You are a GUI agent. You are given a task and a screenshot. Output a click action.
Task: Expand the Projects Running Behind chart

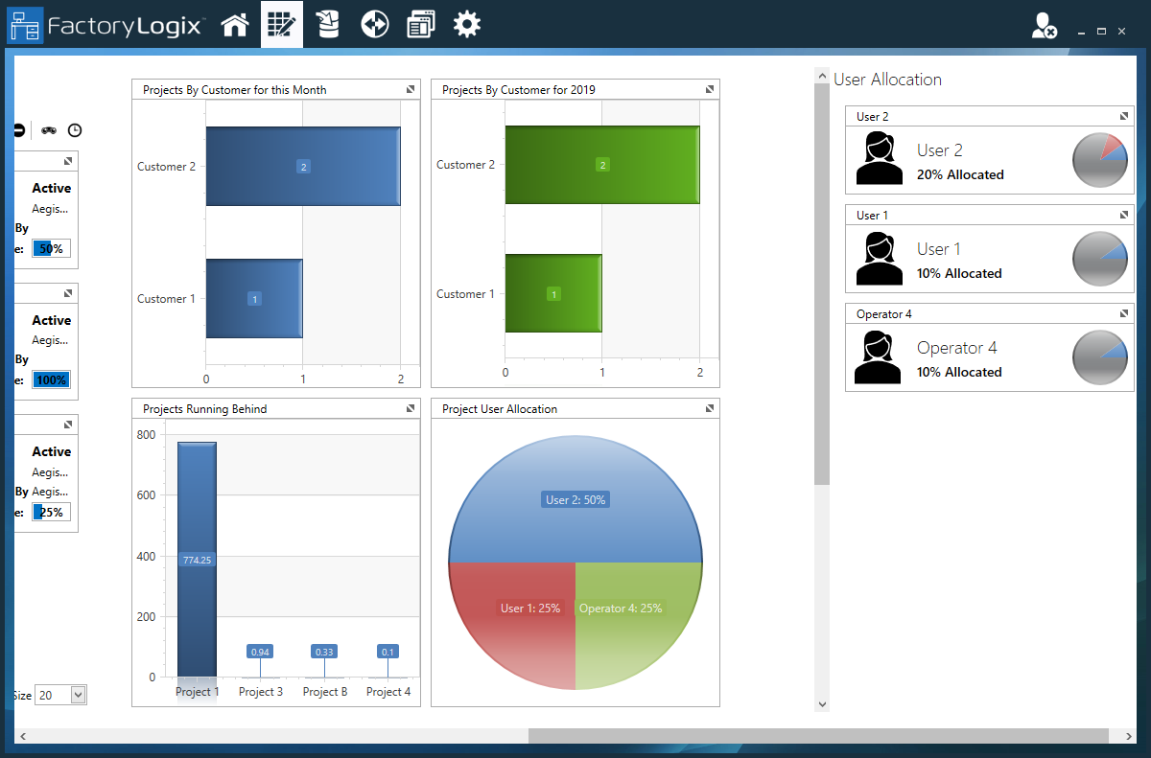411,408
